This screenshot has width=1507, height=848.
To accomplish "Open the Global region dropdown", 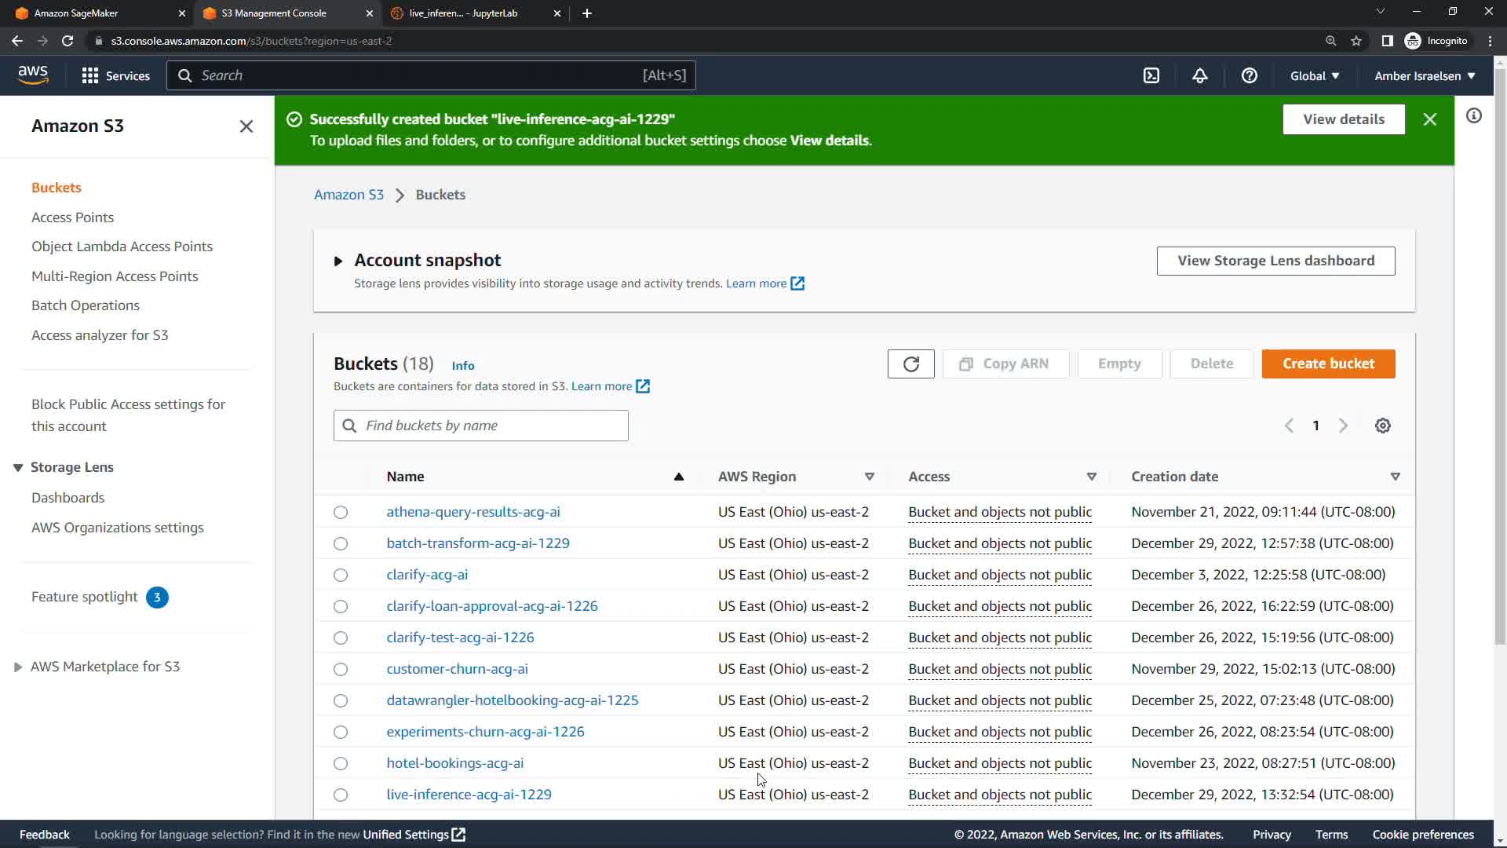I will click(1315, 76).
